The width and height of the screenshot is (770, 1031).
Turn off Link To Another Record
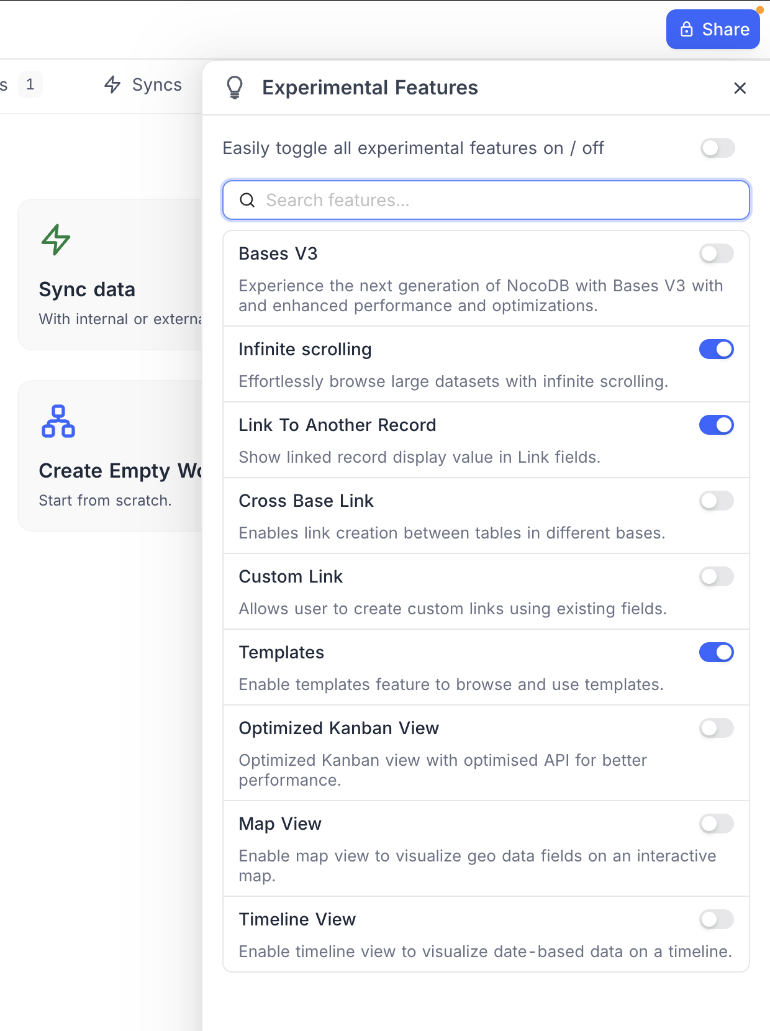click(716, 425)
